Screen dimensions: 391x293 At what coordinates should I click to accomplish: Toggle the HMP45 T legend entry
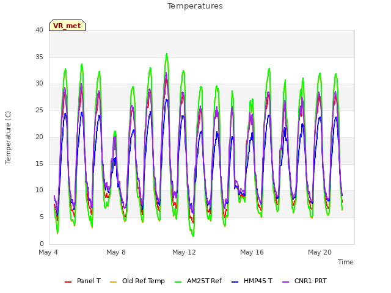click(252, 281)
